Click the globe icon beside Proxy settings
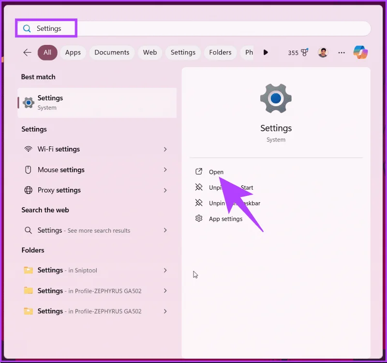Viewport: 387px width, 363px height. (x=29, y=190)
